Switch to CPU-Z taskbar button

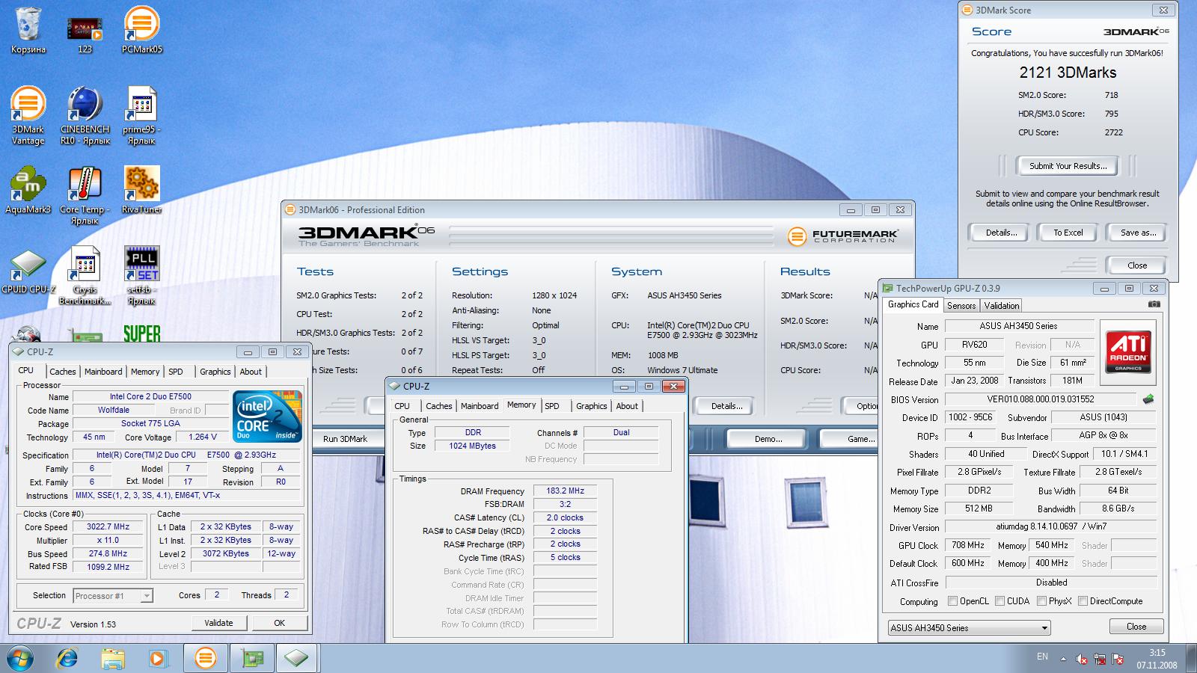(x=296, y=658)
